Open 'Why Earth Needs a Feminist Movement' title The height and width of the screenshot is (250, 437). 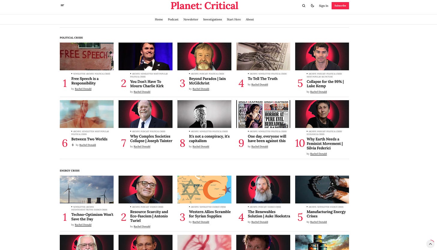(325, 144)
